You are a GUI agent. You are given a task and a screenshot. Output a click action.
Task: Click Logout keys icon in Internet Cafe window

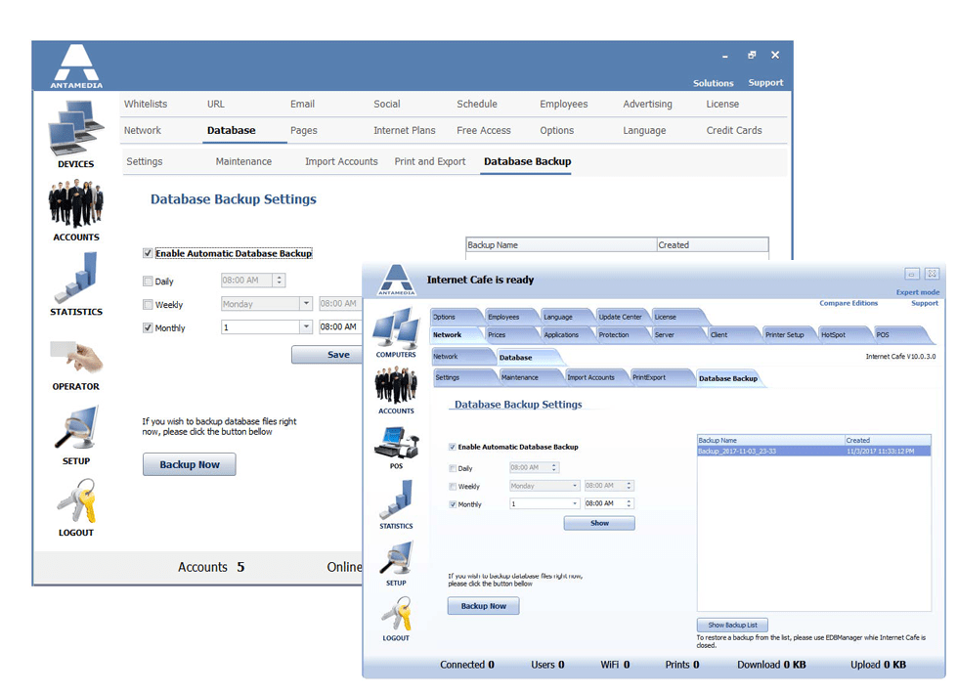pyautogui.click(x=397, y=613)
